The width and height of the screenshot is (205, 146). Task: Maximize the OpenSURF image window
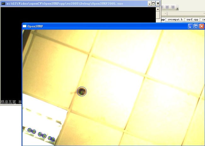196,26
